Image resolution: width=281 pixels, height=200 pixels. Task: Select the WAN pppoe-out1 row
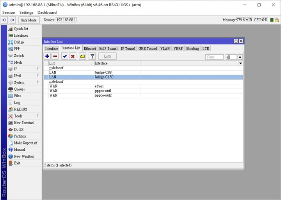[143, 91]
